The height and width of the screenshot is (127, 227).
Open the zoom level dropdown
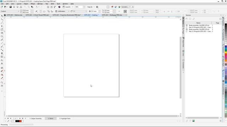click(x=84, y=7)
